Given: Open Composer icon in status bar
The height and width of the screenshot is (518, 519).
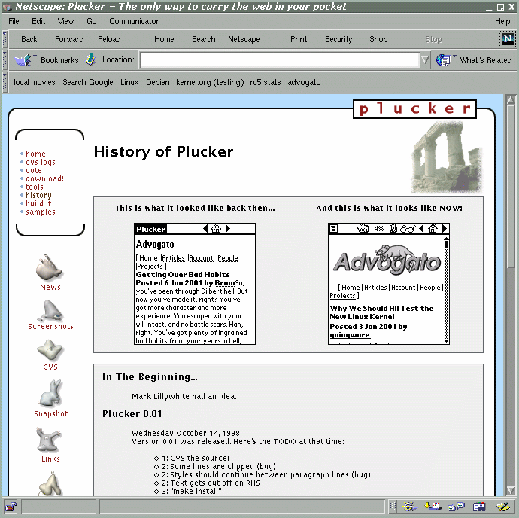Looking at the screenshot, I should coord(502,507).
